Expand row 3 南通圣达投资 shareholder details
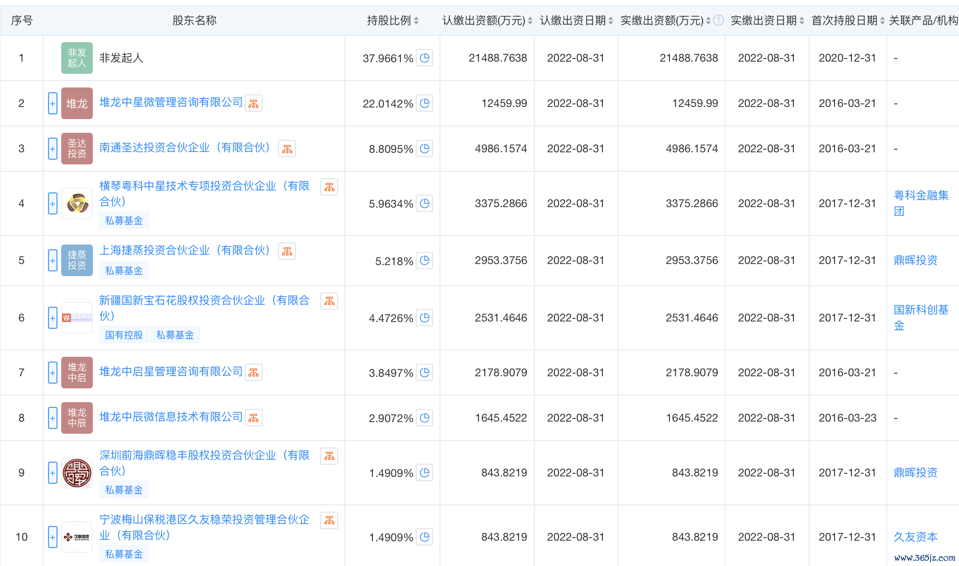 (x=53, y=149)
